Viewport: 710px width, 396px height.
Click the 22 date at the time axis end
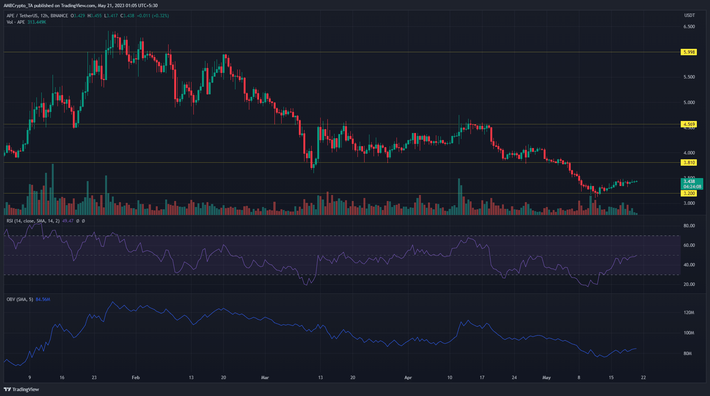(644, 378)
